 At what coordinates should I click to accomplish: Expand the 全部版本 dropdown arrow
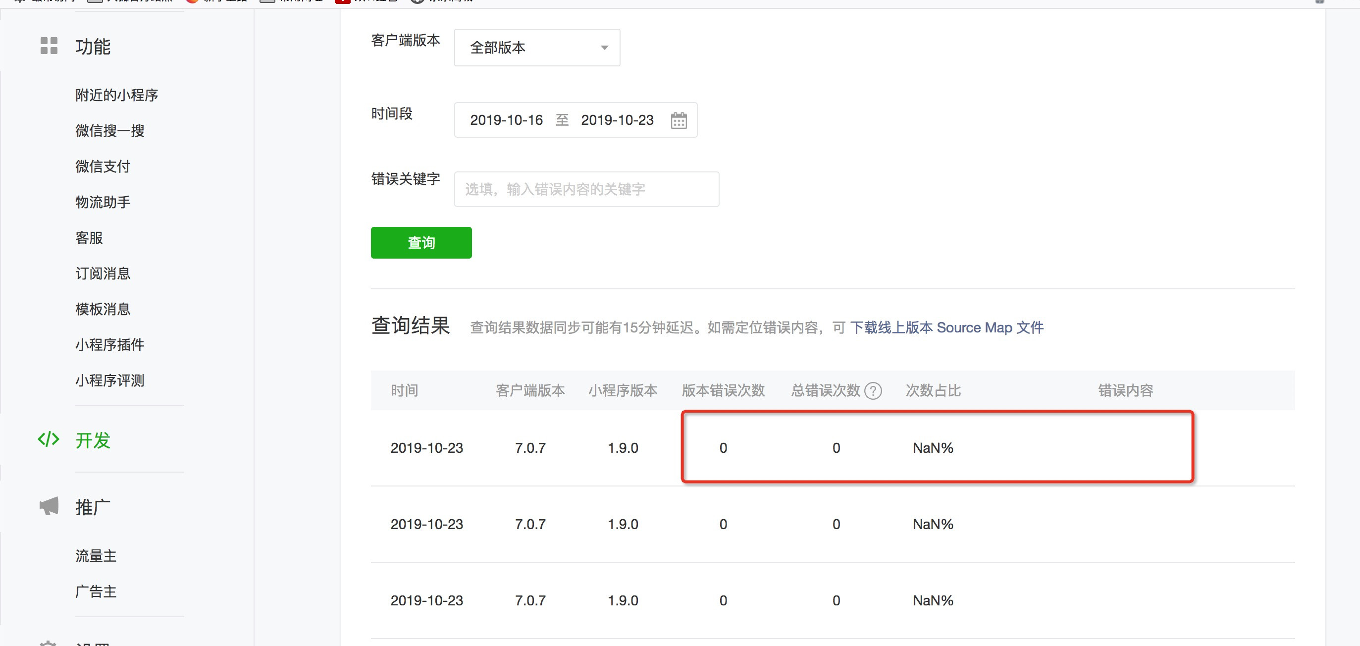605,48
